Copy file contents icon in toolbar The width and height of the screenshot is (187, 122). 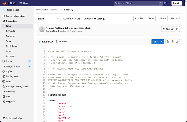168,41
